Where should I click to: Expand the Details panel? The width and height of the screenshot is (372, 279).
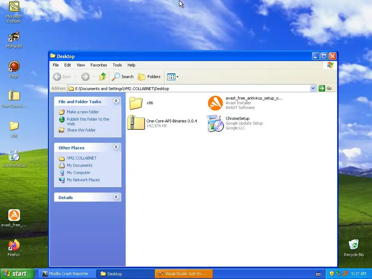tap(116, 197)
